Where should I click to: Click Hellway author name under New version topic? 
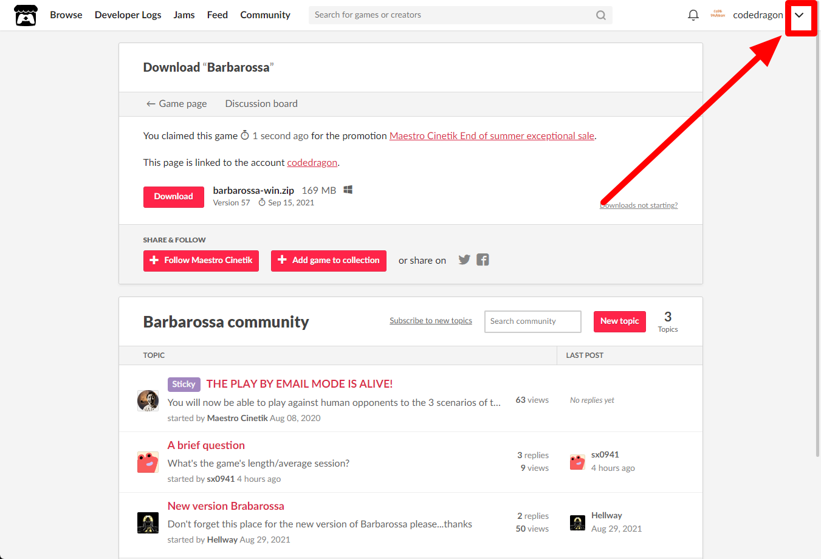tap(222, 540)
